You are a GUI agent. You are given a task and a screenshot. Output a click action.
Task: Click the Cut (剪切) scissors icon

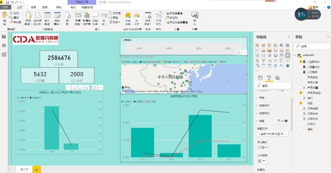[11, 13]
